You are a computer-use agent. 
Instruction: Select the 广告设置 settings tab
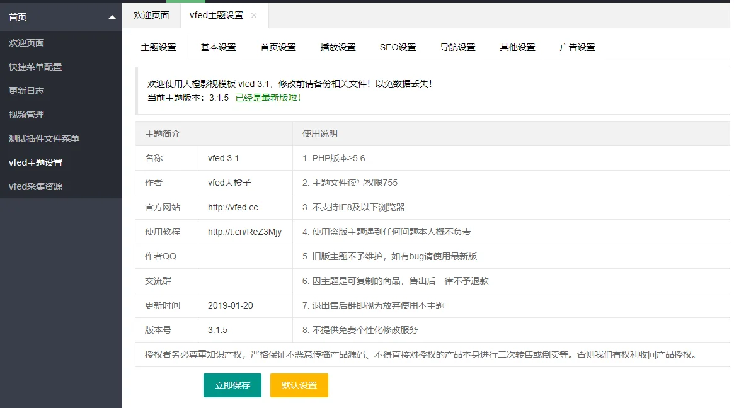(x=578, y=47)
